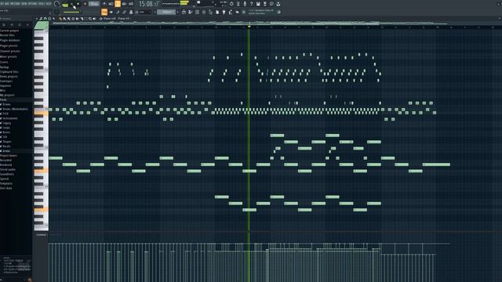Viewport: 502px width, 282px height.
Task: Click the Play button in transport
Action: click(x=71, y=4)
